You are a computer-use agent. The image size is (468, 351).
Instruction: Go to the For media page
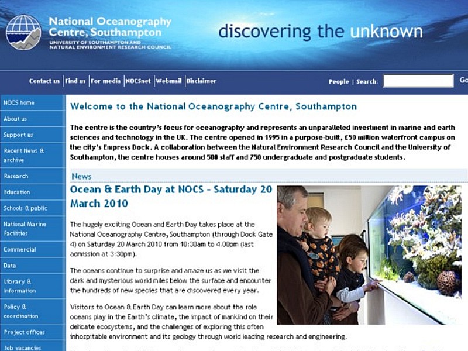[x=106, y=81]
